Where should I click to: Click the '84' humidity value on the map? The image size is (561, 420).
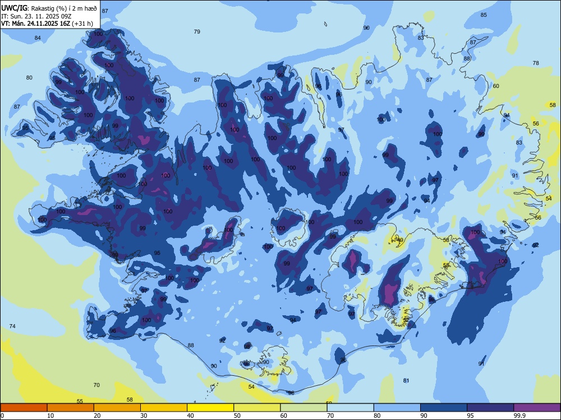coord(38,38)
